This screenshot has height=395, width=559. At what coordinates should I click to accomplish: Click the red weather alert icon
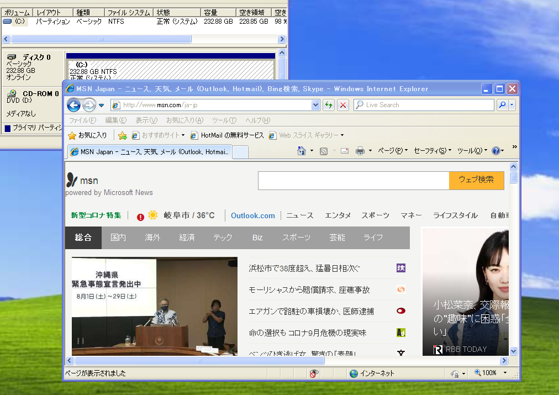tap(140, 217)
